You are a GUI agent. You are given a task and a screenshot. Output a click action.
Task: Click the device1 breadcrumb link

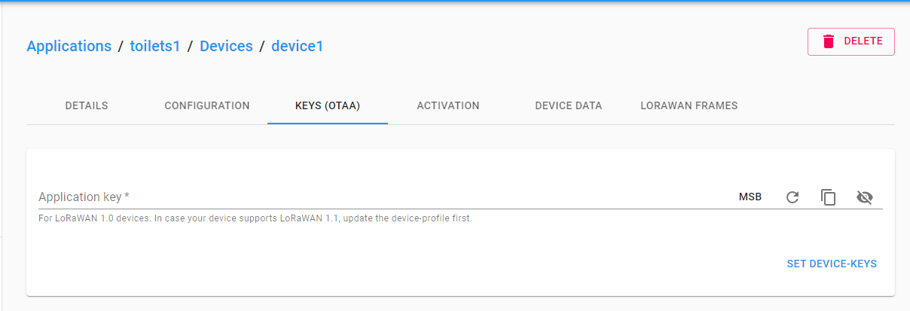(298, 46)
